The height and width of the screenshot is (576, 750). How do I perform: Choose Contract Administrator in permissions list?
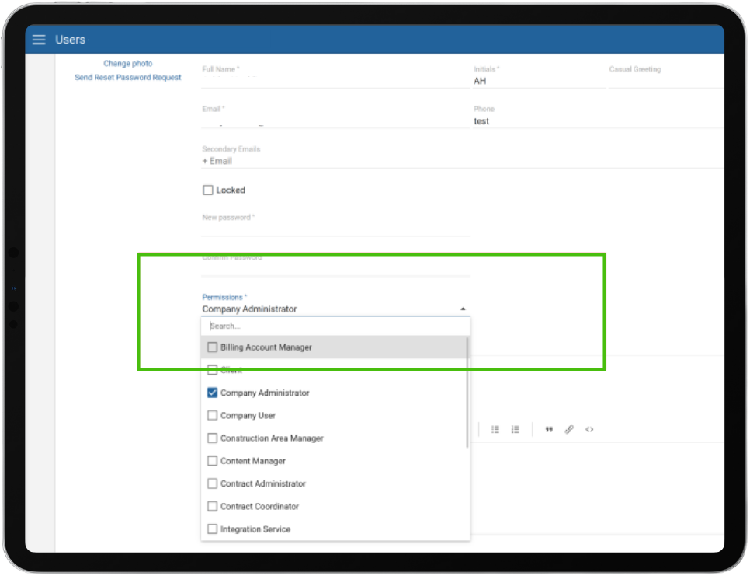[x=213, y=483]
